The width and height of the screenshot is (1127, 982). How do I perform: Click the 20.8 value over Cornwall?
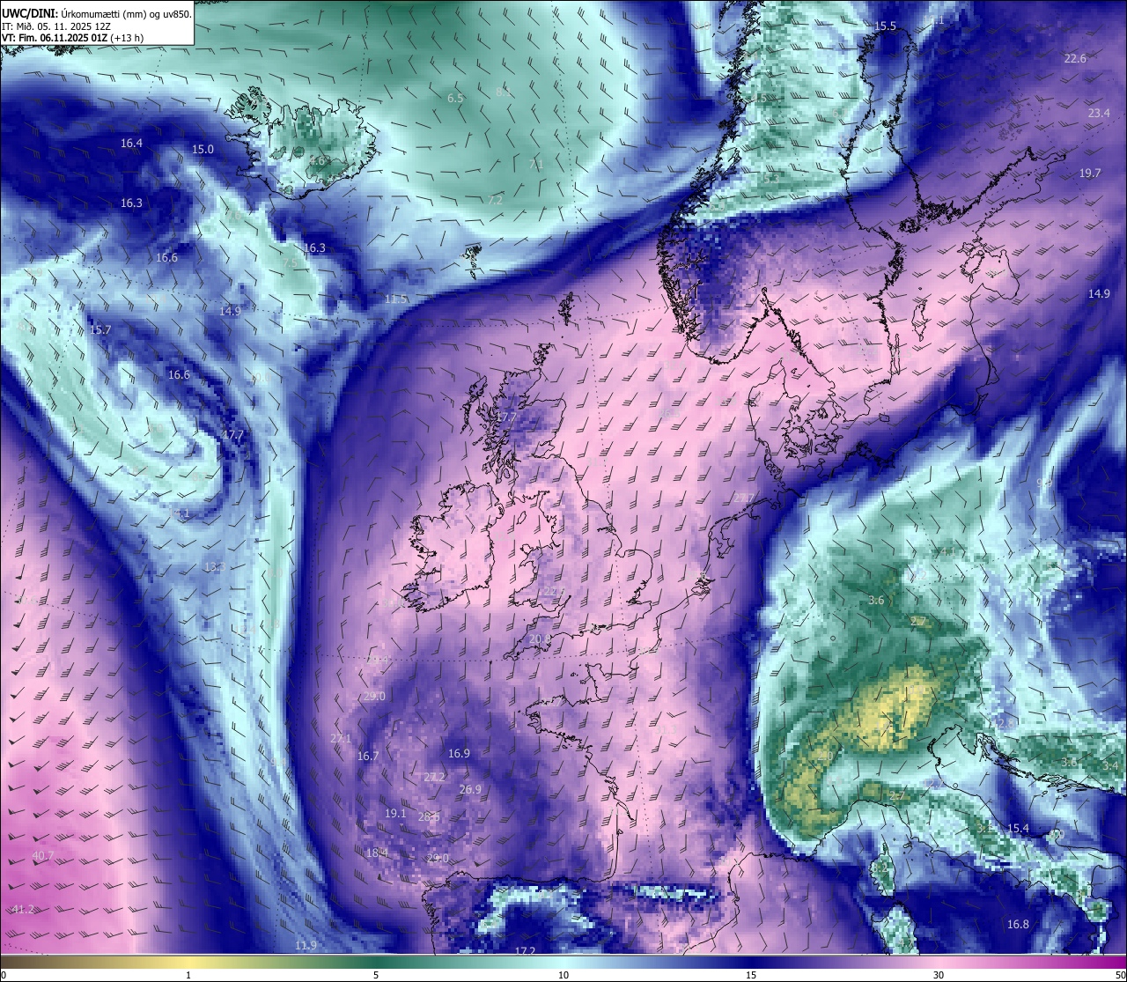pyautogui.click(x=539, y=639)
